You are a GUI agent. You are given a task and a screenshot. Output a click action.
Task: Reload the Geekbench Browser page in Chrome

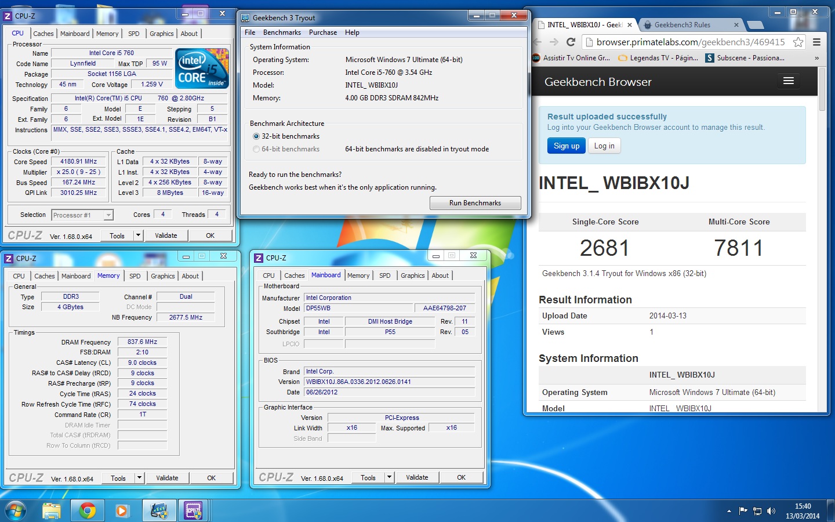click(x=571, y=42)
